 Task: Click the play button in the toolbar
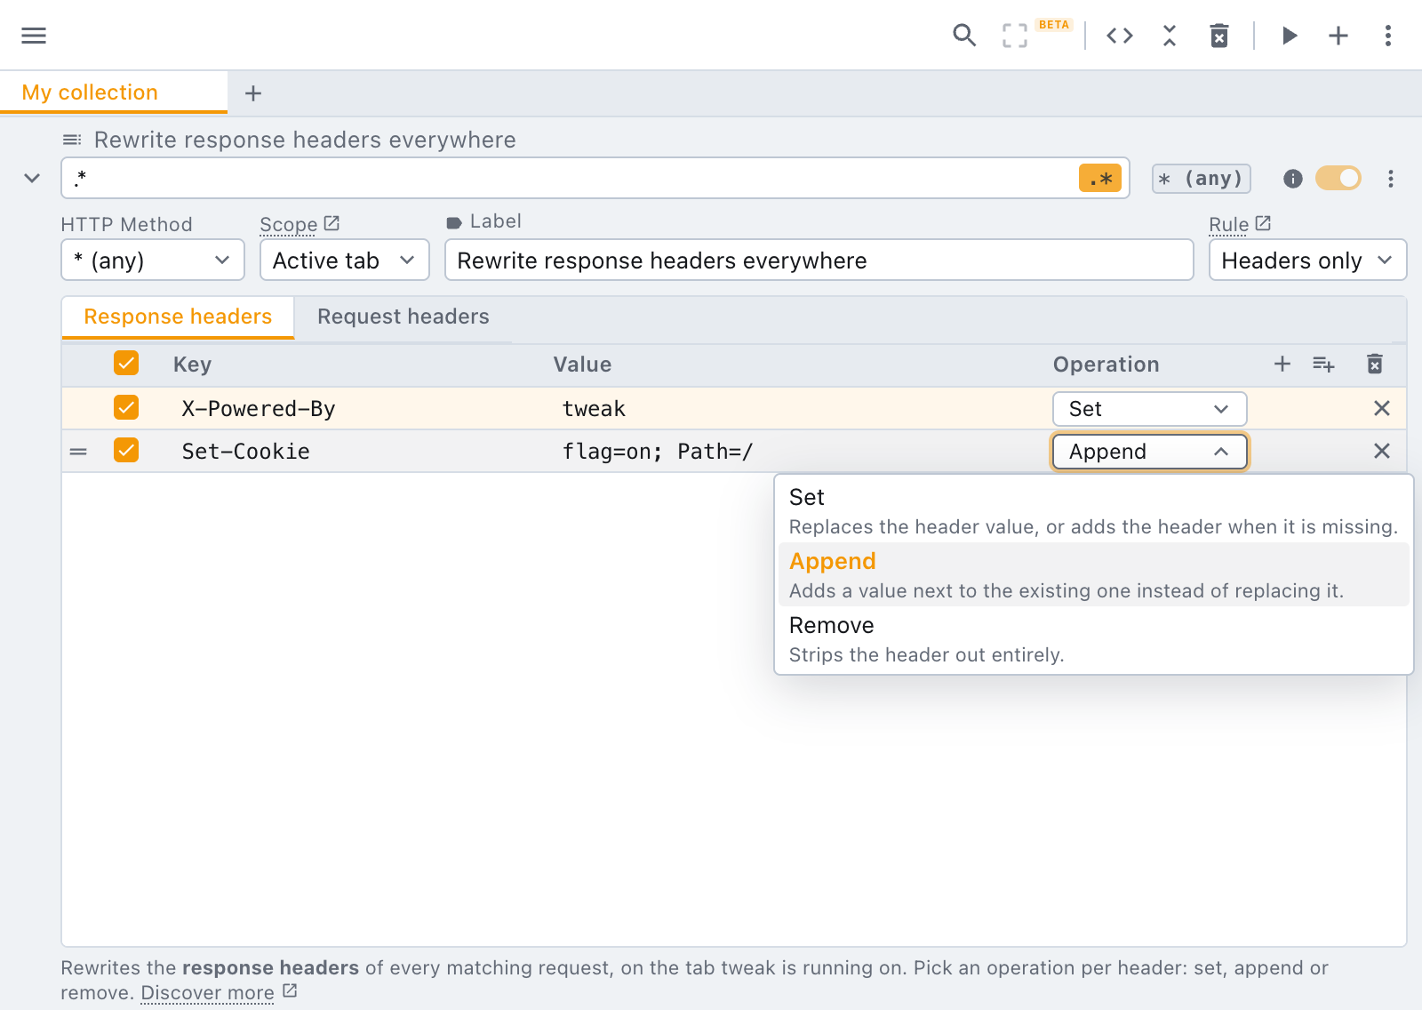coord(1290,36)
